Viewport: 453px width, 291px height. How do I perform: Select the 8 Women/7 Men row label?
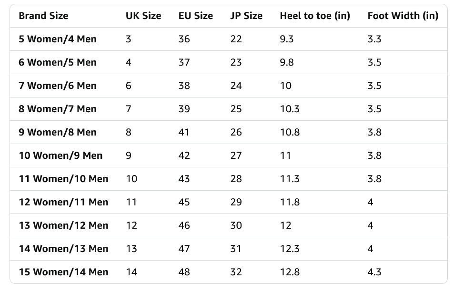coord(58,109)
